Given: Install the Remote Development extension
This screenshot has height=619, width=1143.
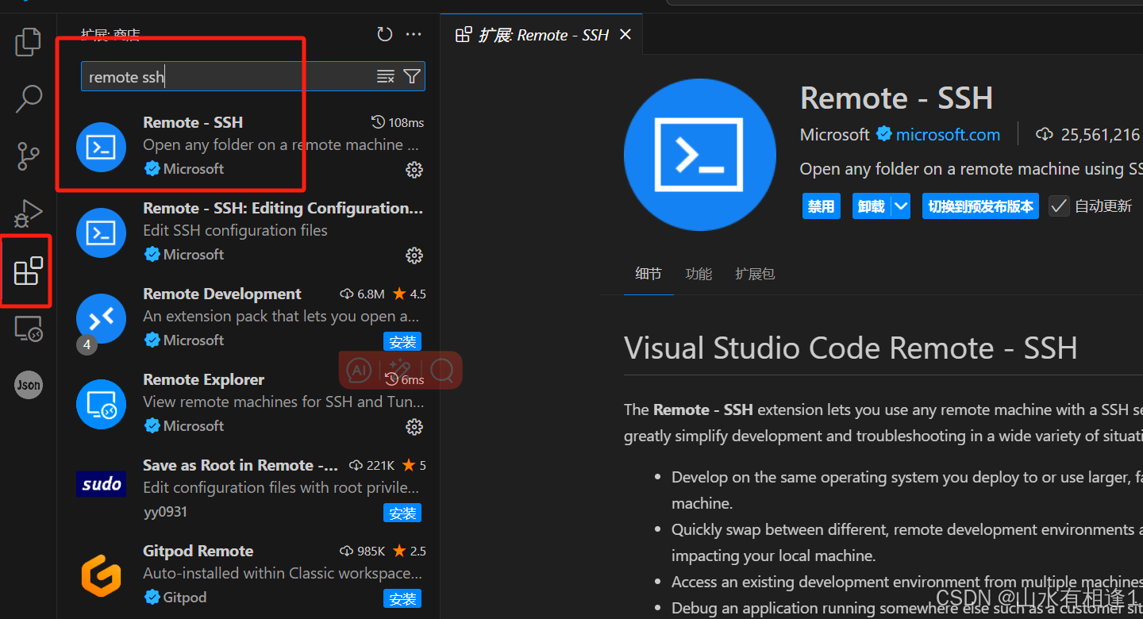Looking at the screenshot, I should pyautogui.click(x=402, y=341).
